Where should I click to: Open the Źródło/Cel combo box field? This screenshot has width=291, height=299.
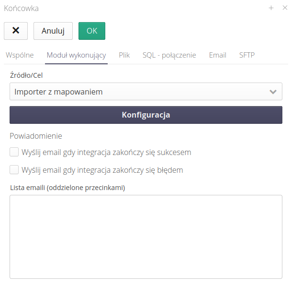tap(139, 92)
